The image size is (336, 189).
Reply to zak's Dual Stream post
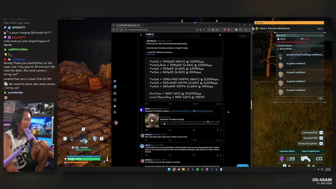[146, 155]
